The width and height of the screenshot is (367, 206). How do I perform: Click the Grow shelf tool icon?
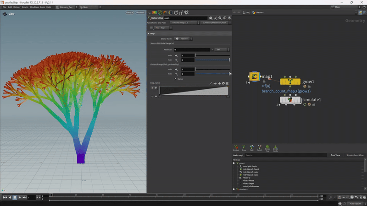(x=244, y=147)
